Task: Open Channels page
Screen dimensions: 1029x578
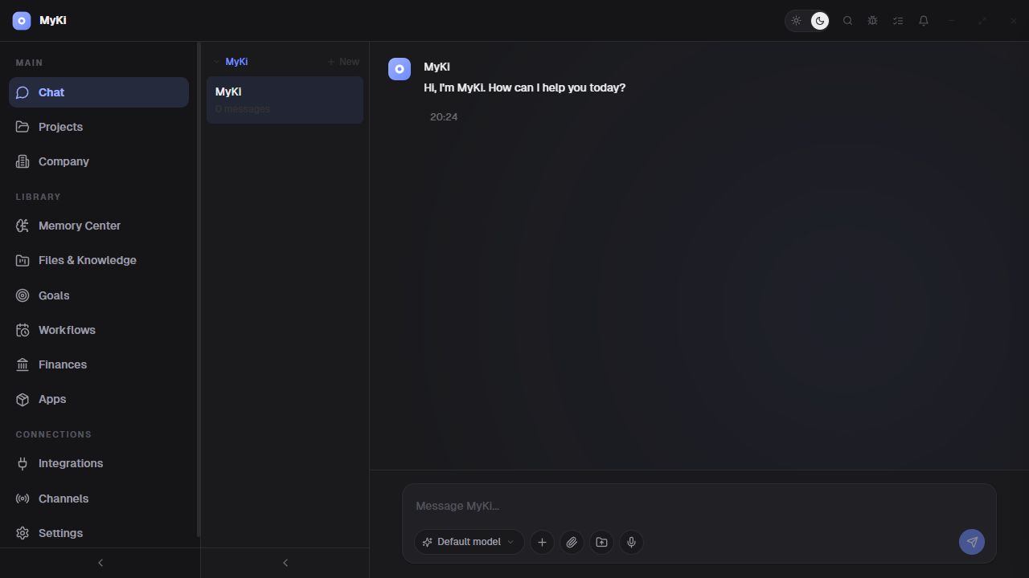Action: 99,499
